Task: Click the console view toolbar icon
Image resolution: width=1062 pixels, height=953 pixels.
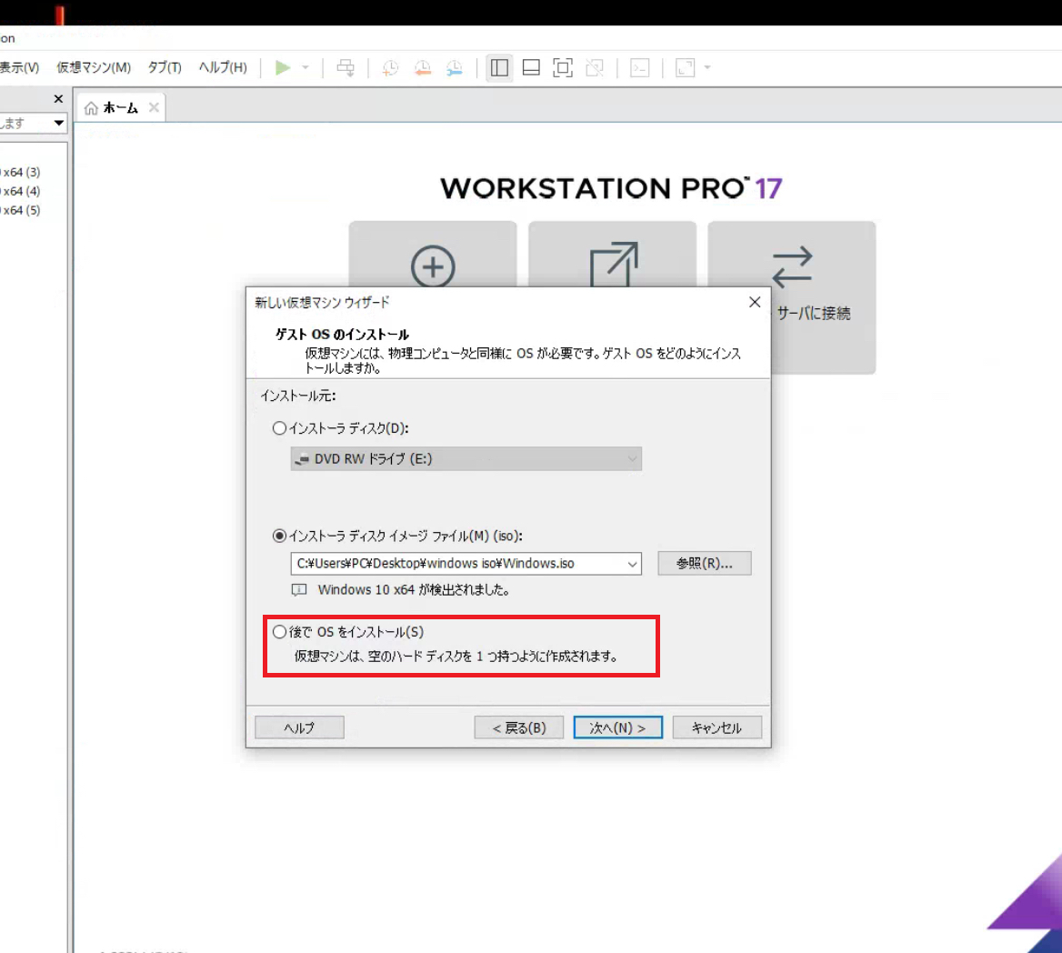Action: tap(640, 67)
